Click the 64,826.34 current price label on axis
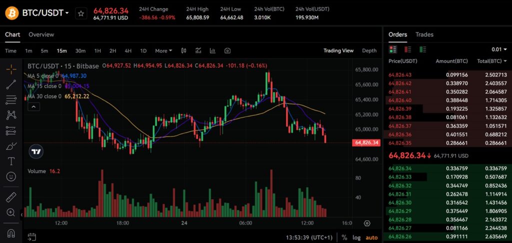The image size is (512, 243). point(366,143)
